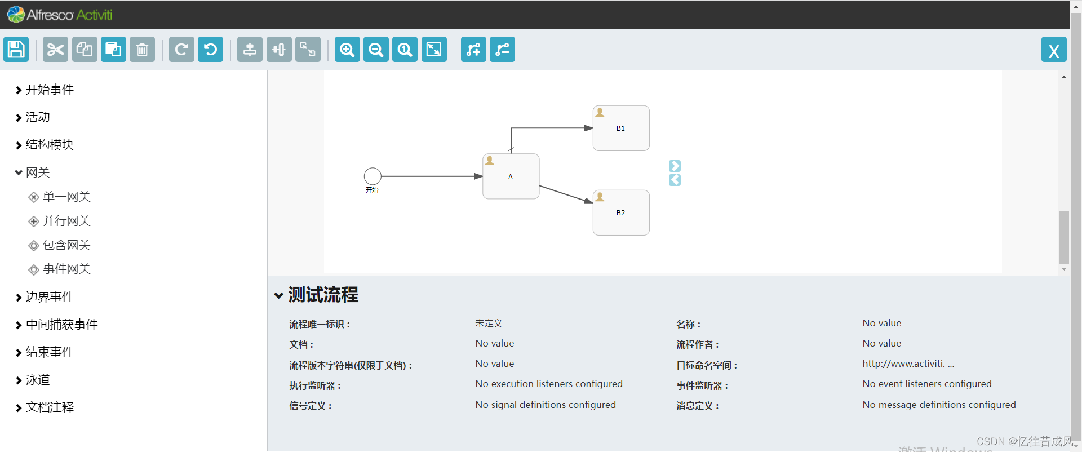Copy selected element from toolbar
This screenshot has width=1082, height=452.
(x=85, y=50)
